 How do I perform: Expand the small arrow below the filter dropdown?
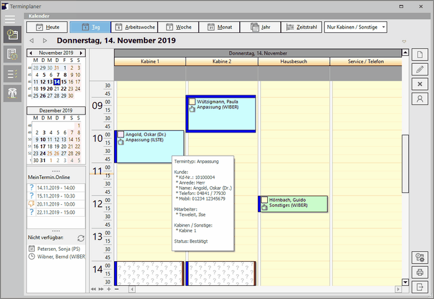click(404, 42)
